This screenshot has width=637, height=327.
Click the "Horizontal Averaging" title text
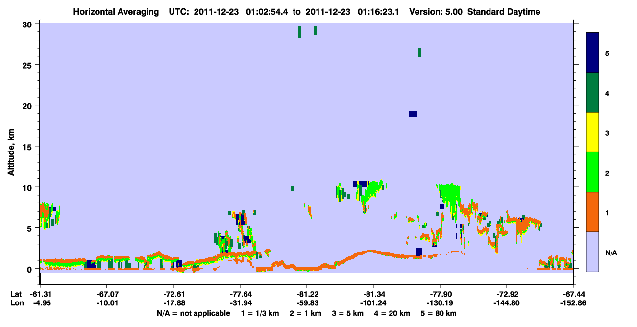(x=115, y=12)
